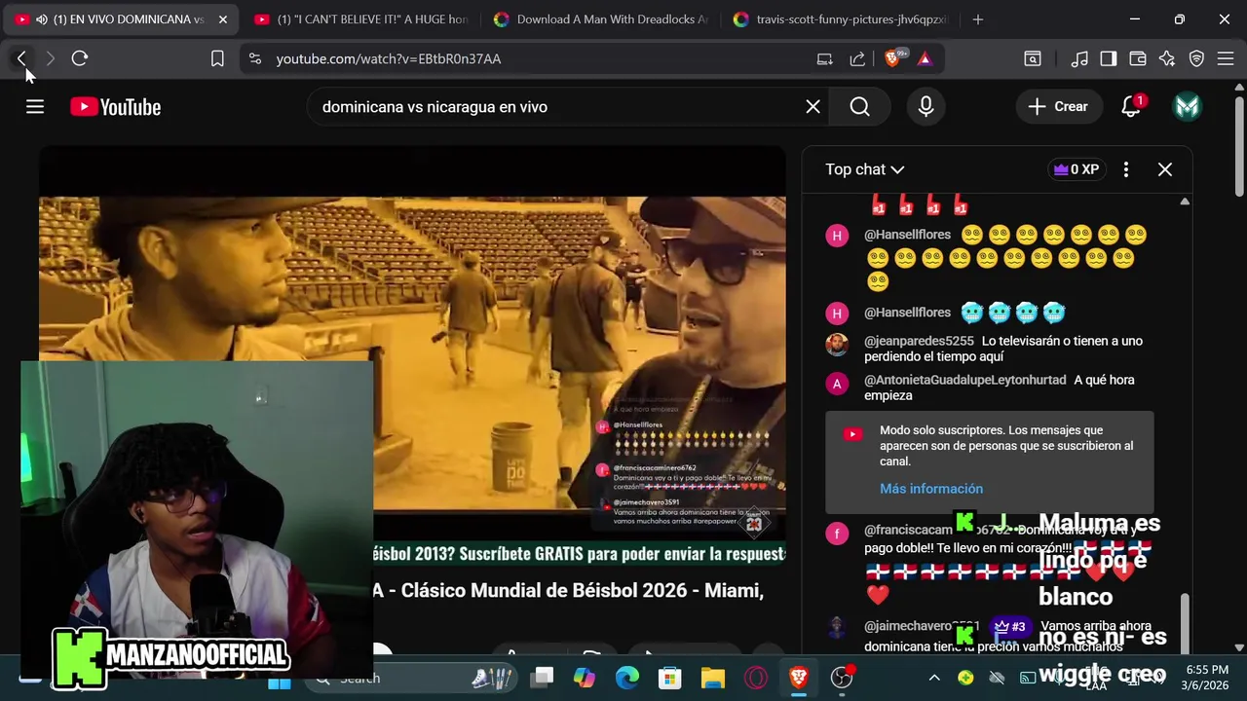Click the @jeanparedes5255 username in chat
The image size is (1247, 701).
(x=919, y=341)
